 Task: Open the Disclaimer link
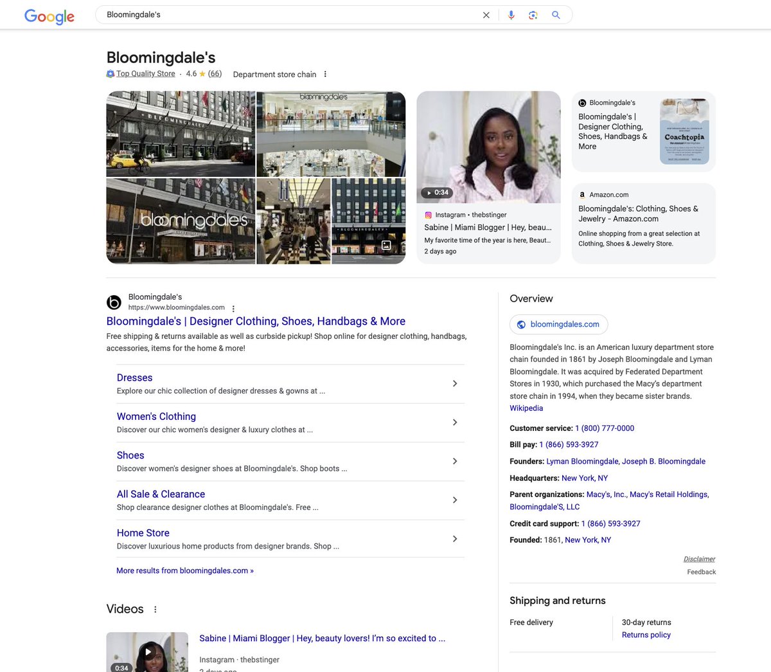(699, 559)
